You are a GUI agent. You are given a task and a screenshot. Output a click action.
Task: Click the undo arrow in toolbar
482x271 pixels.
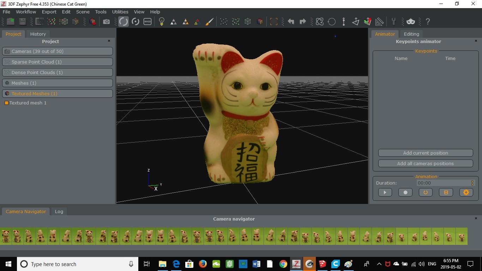(291, 22)
